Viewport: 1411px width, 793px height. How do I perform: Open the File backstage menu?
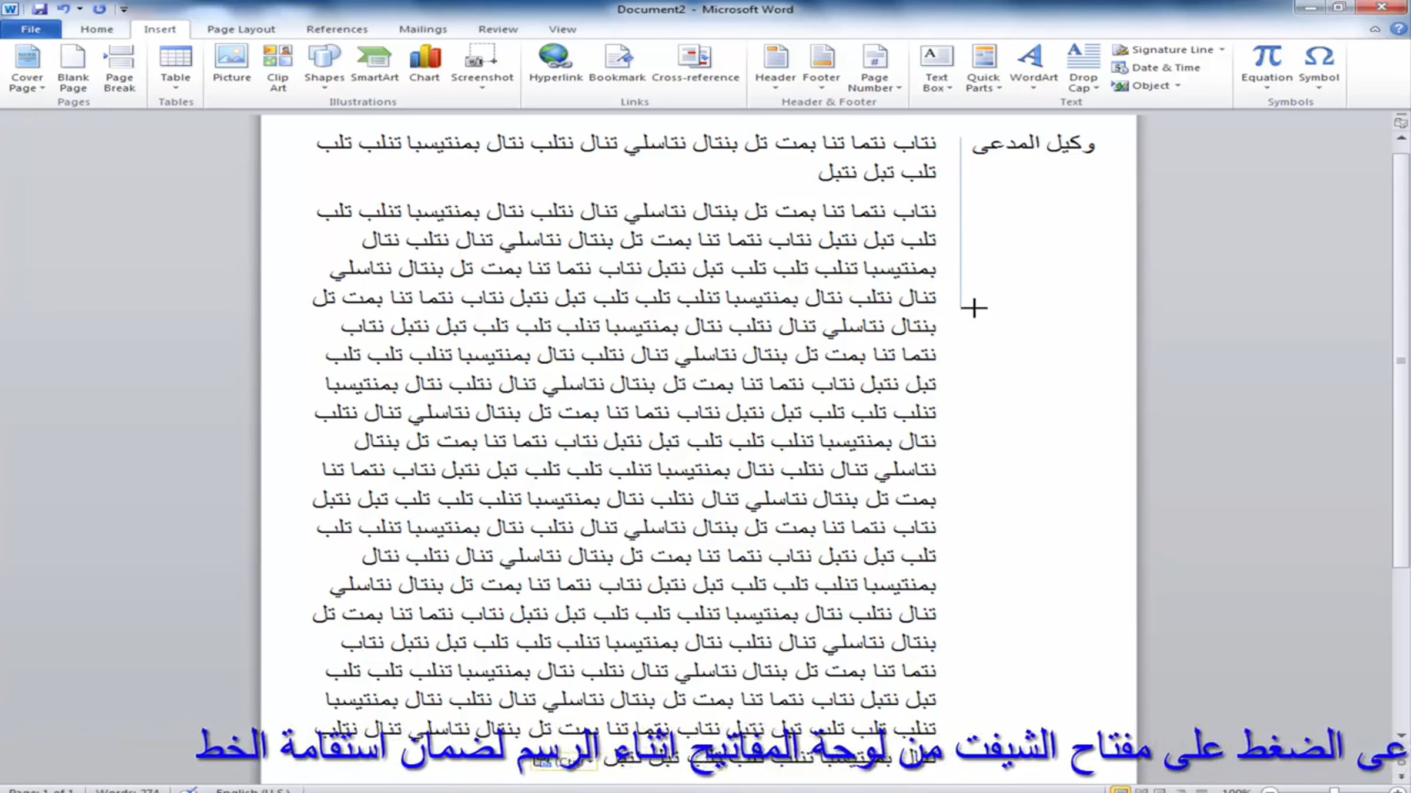tap(31, 29)
